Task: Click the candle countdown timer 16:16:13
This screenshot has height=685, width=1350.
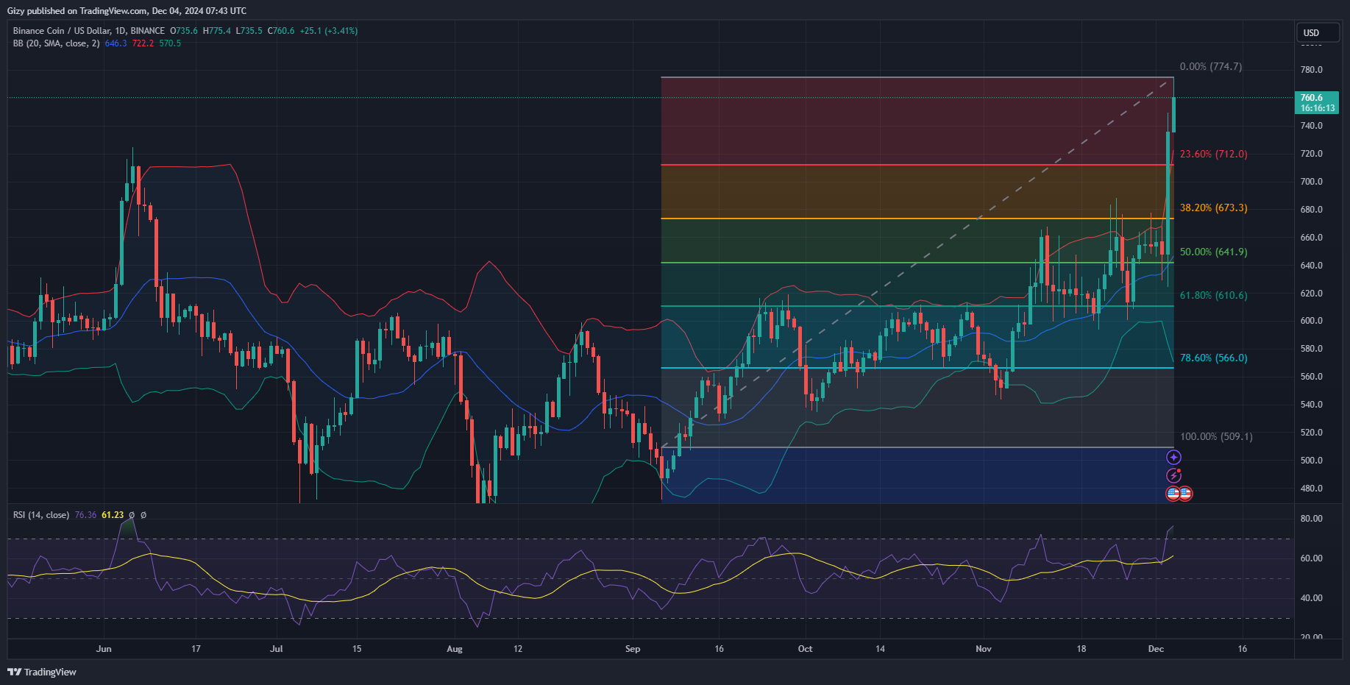Action: tap(1318, 108)
